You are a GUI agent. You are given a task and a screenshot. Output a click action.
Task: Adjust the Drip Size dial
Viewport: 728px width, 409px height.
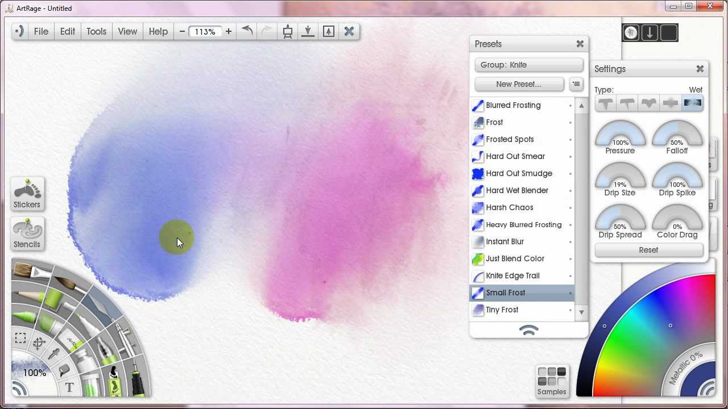(x=620, y=177)
